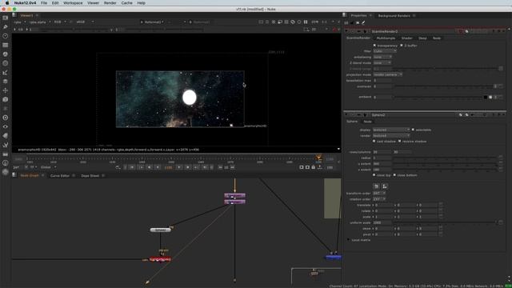
Task: Click the file chooser icon in Sphere2 properties
Action: point(376,186)
